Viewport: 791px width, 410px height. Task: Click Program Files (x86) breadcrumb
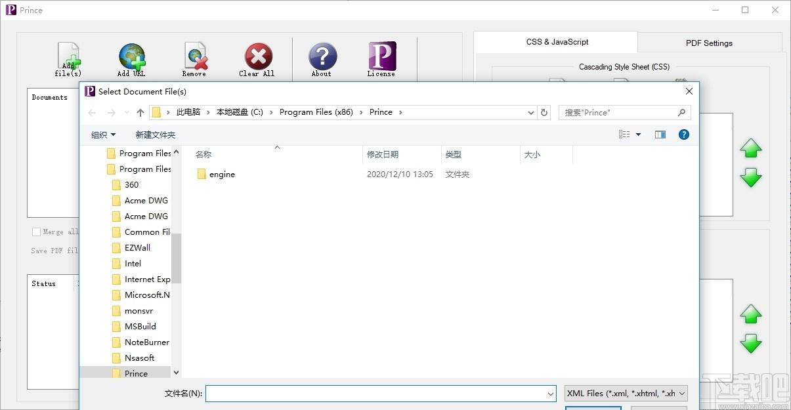(316, 112)
